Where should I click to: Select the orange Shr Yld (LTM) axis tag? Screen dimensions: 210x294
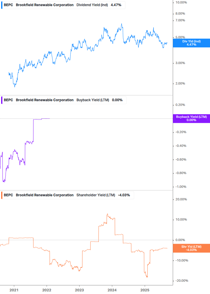pos(191,248)
